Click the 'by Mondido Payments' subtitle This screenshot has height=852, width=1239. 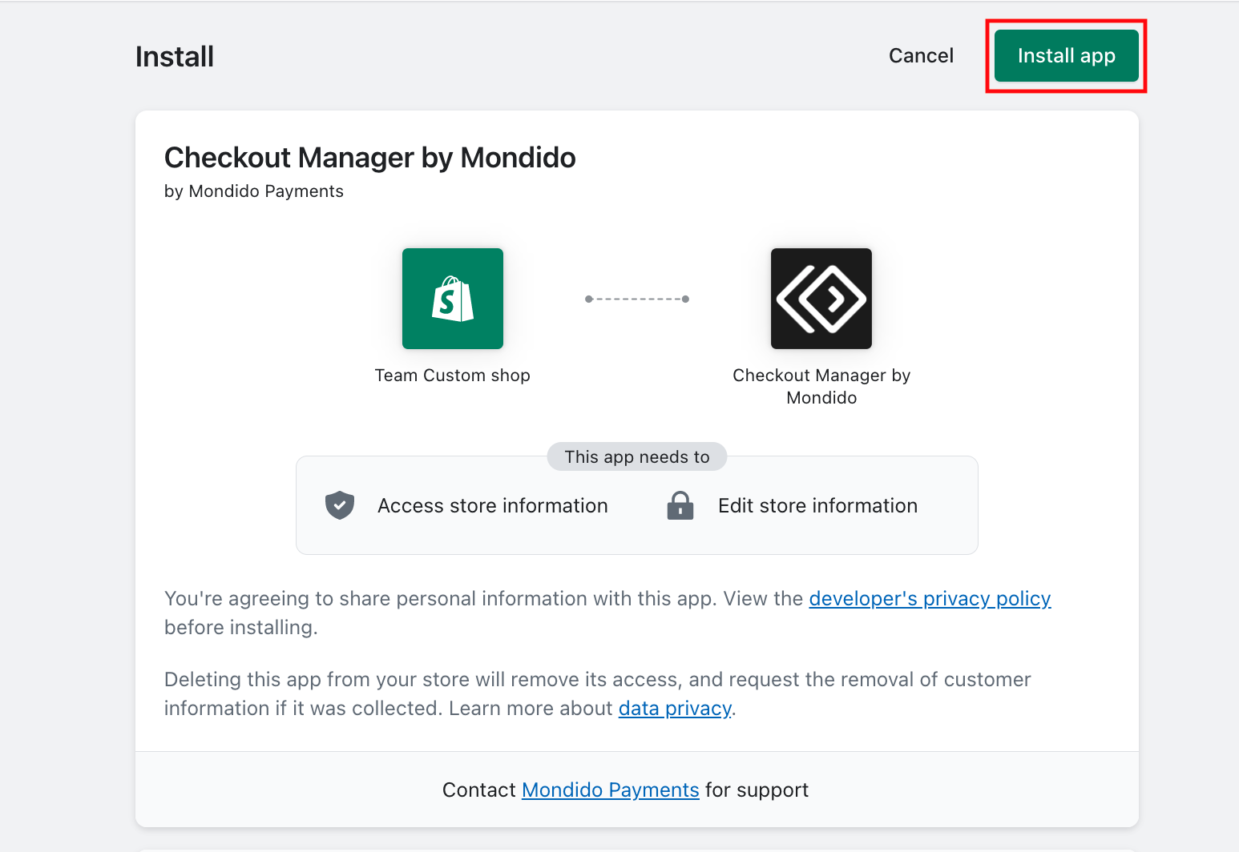254,191
